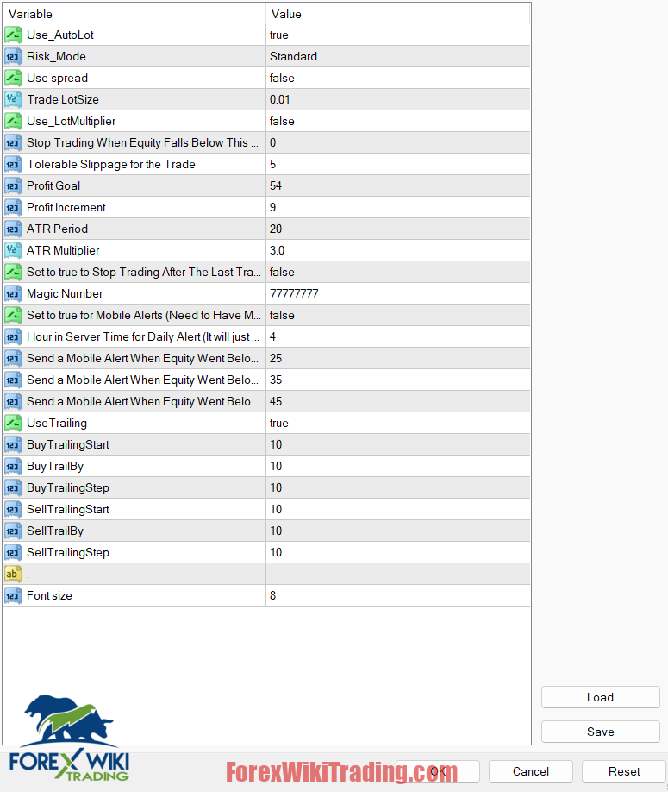
Task: Click the decimal icon beside Trade LotSize
Action: click(x=13, y=99)
